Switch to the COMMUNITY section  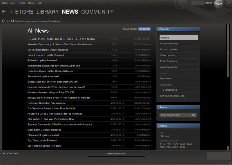coord(97,12)
